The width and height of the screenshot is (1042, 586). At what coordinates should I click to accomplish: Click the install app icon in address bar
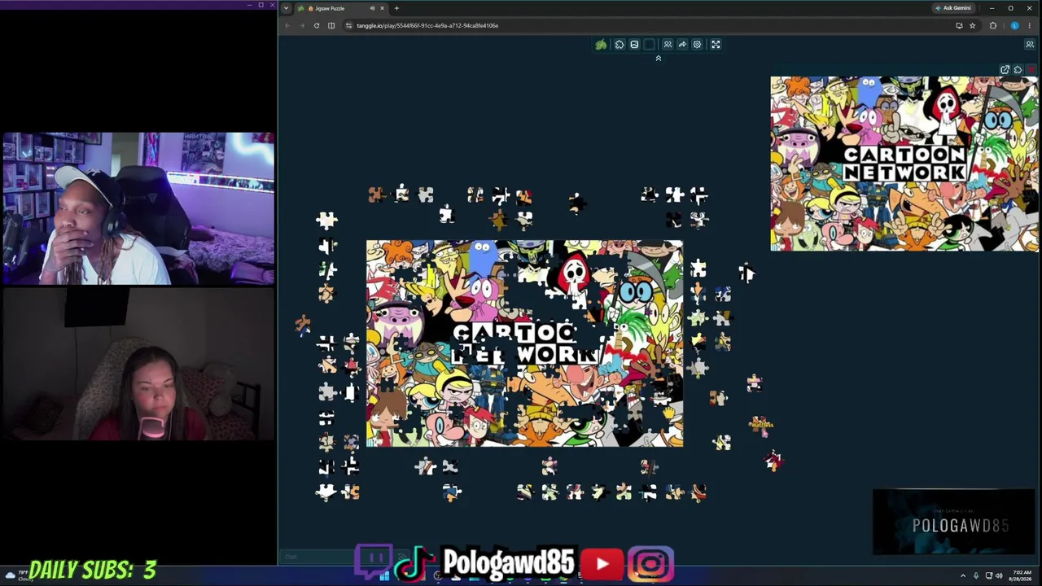(959, 25)
